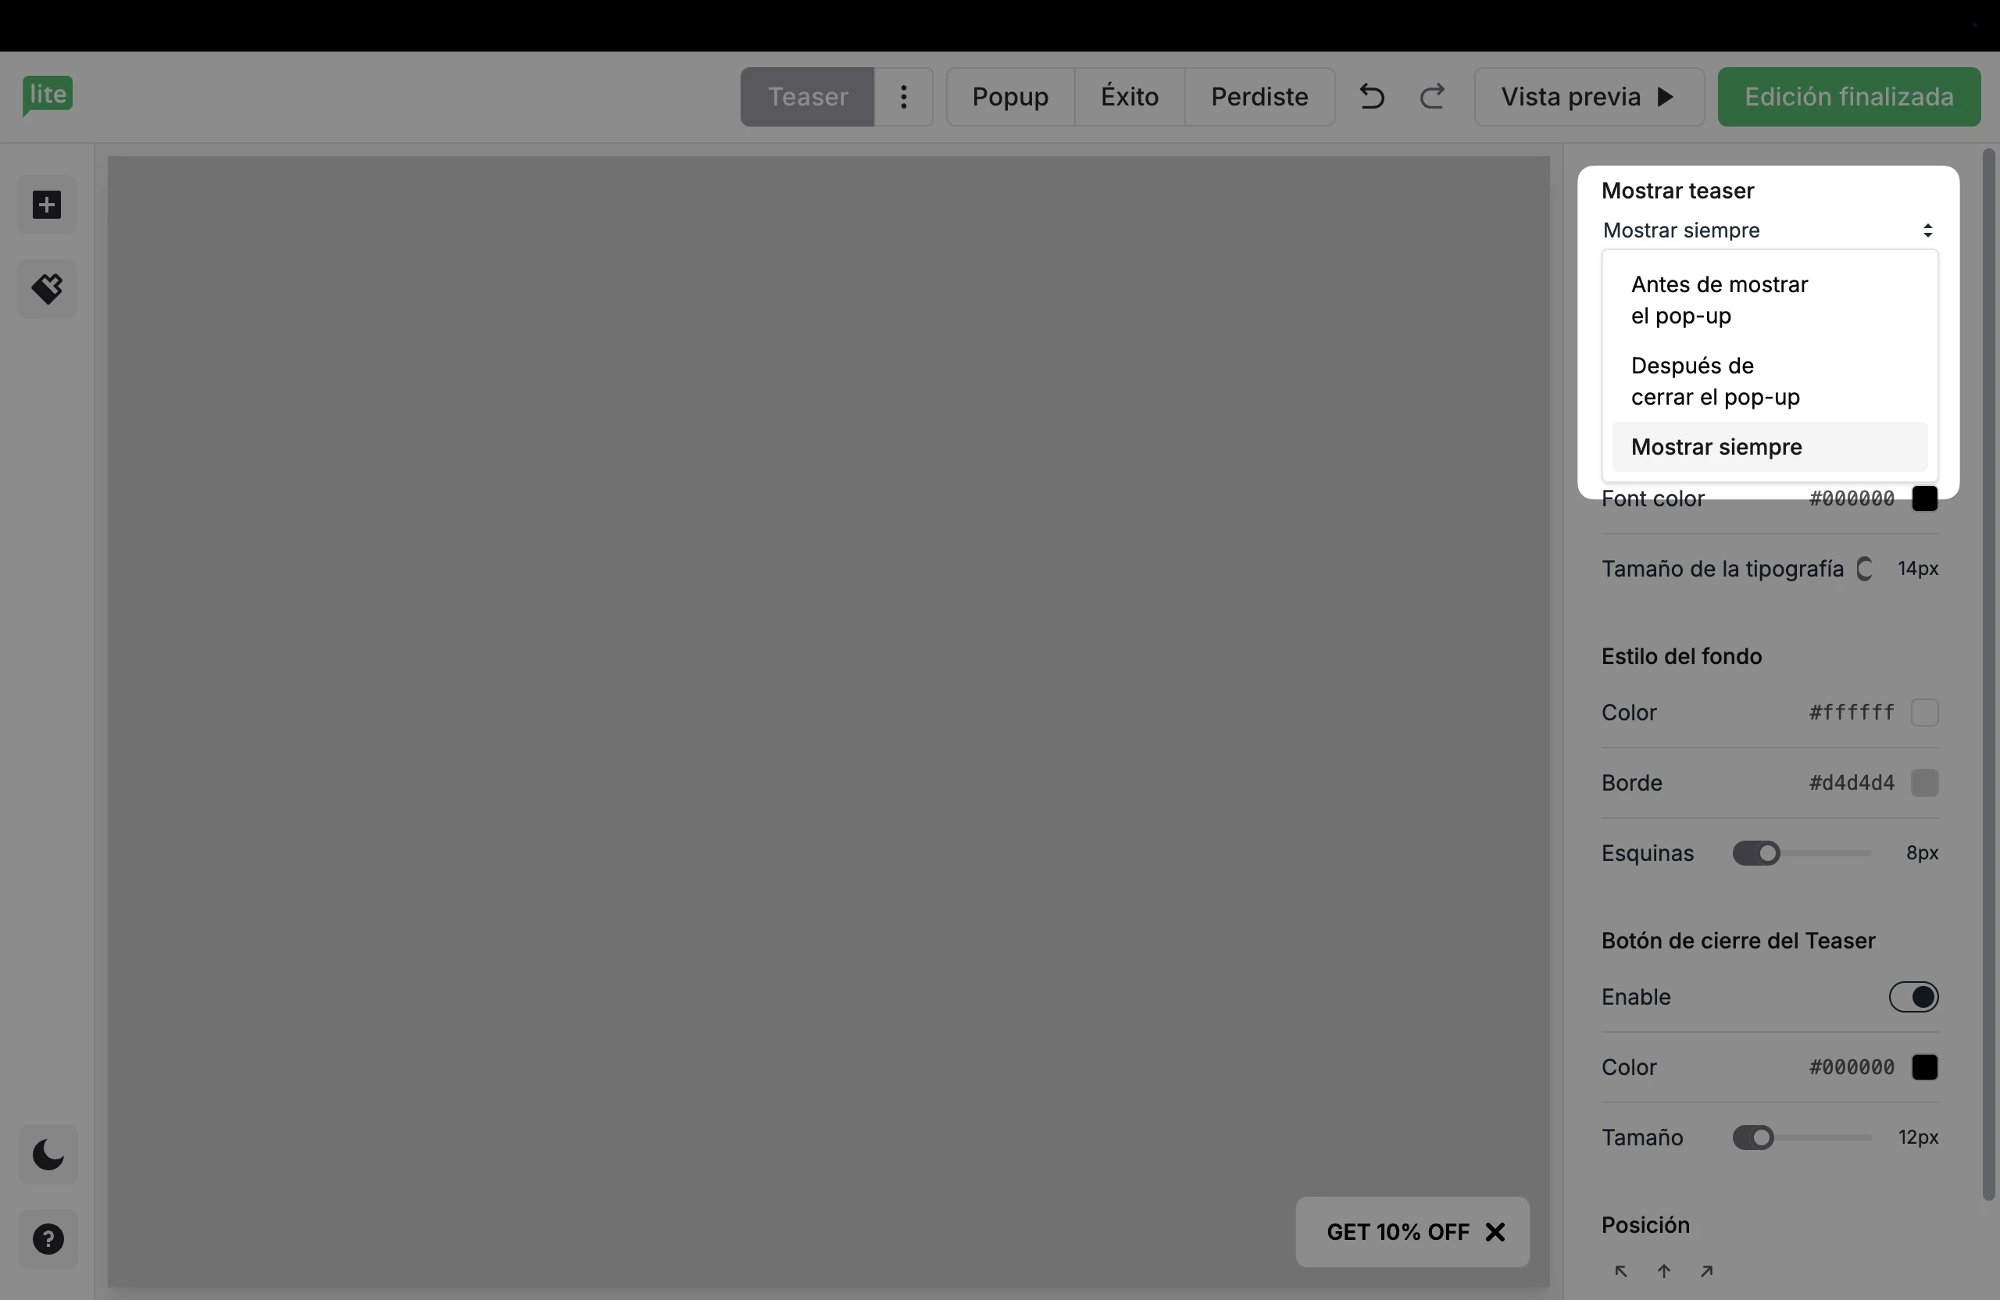The width and height of the screenshot is (2000, 1300).
Task: Open the paint styles icon in sidebar
Action: coord(47,289)
